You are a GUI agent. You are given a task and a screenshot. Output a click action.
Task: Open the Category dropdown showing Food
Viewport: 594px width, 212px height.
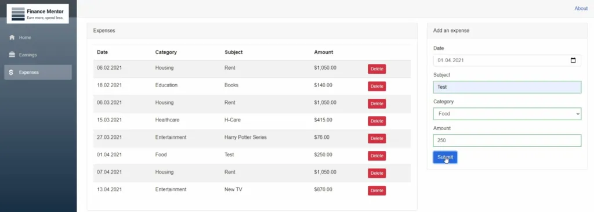(x=507, y=114)
